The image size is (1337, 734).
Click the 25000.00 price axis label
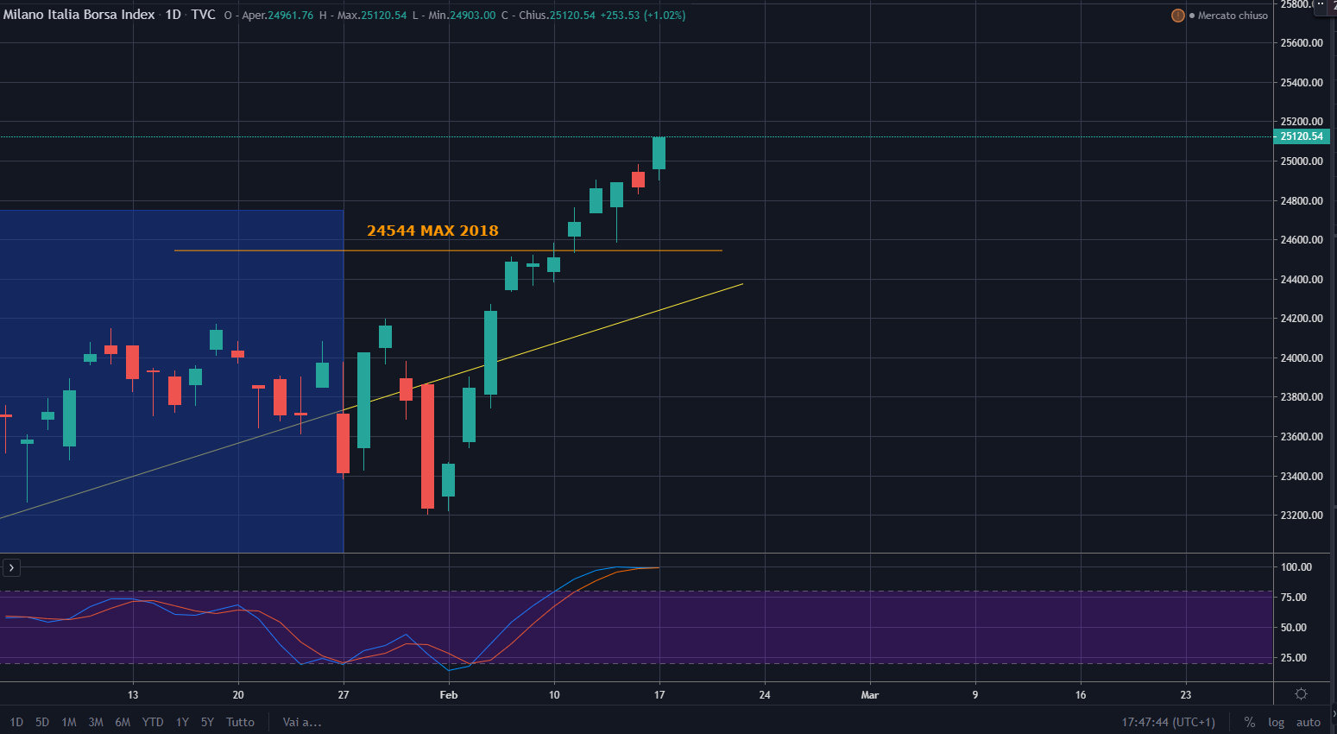(1302, 161)
